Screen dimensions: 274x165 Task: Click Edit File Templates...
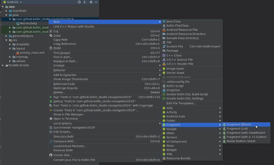coord(192,103)
